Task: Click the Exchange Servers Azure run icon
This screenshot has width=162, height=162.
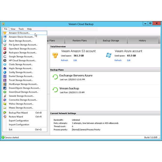Action: pyautogui.click(x=55, y=77)
